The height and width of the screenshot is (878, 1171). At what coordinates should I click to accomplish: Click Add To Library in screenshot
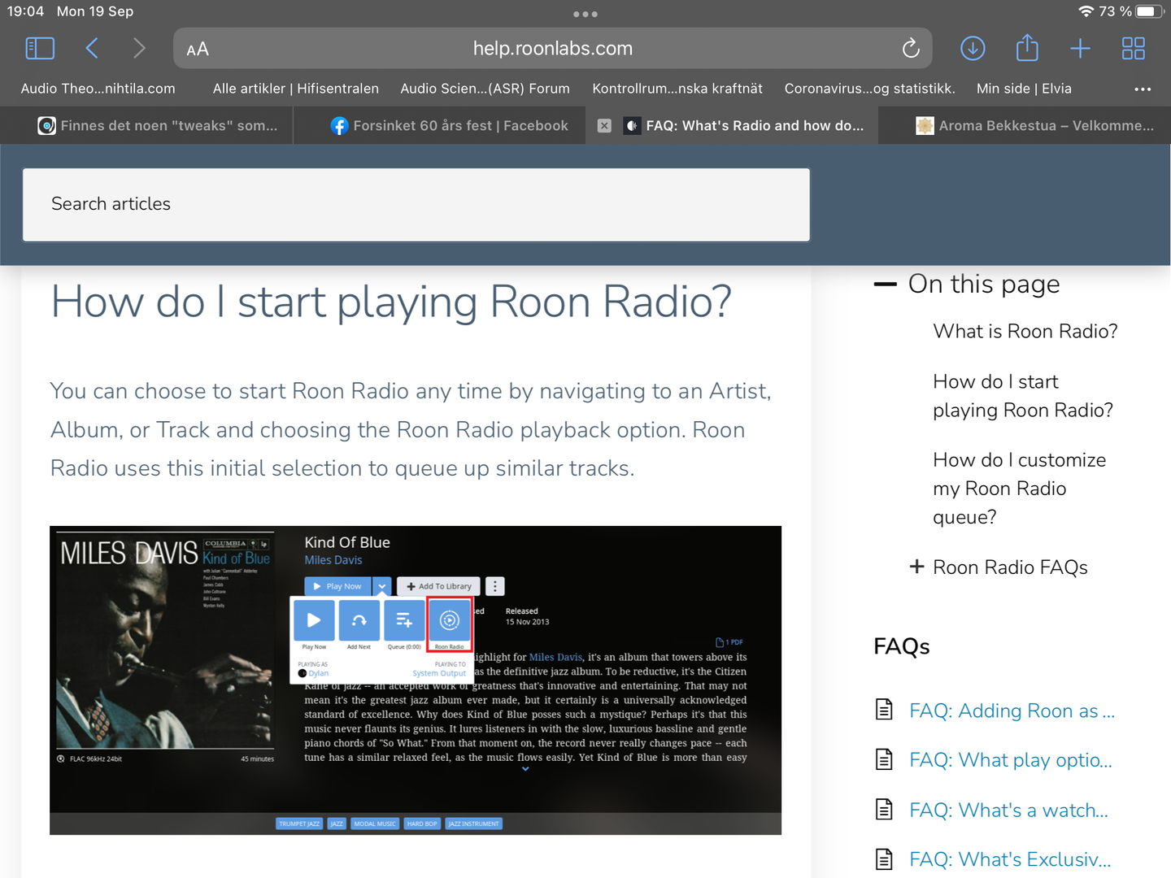[438, 586]
